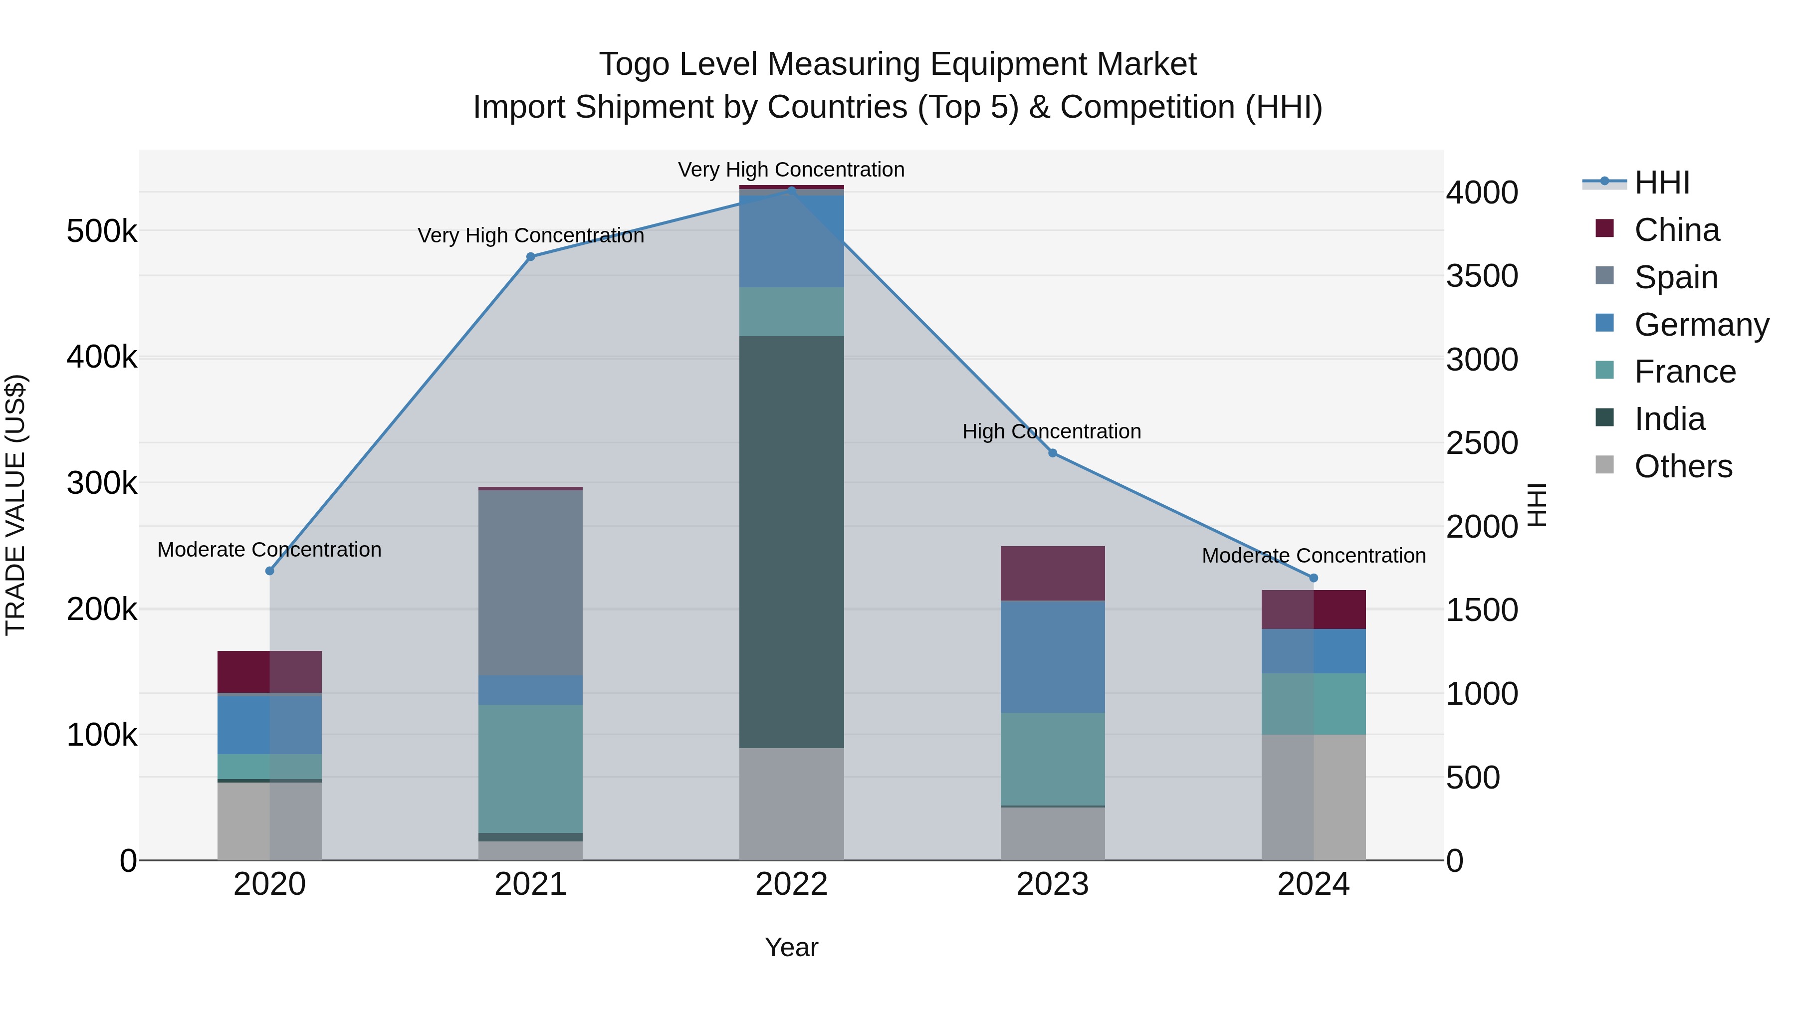The width and height of the screenshot is (1796, 1010).
Task: Click the chart title 'Togo Level Measuring Equipment Market'
Action: (x=898, y=64)
